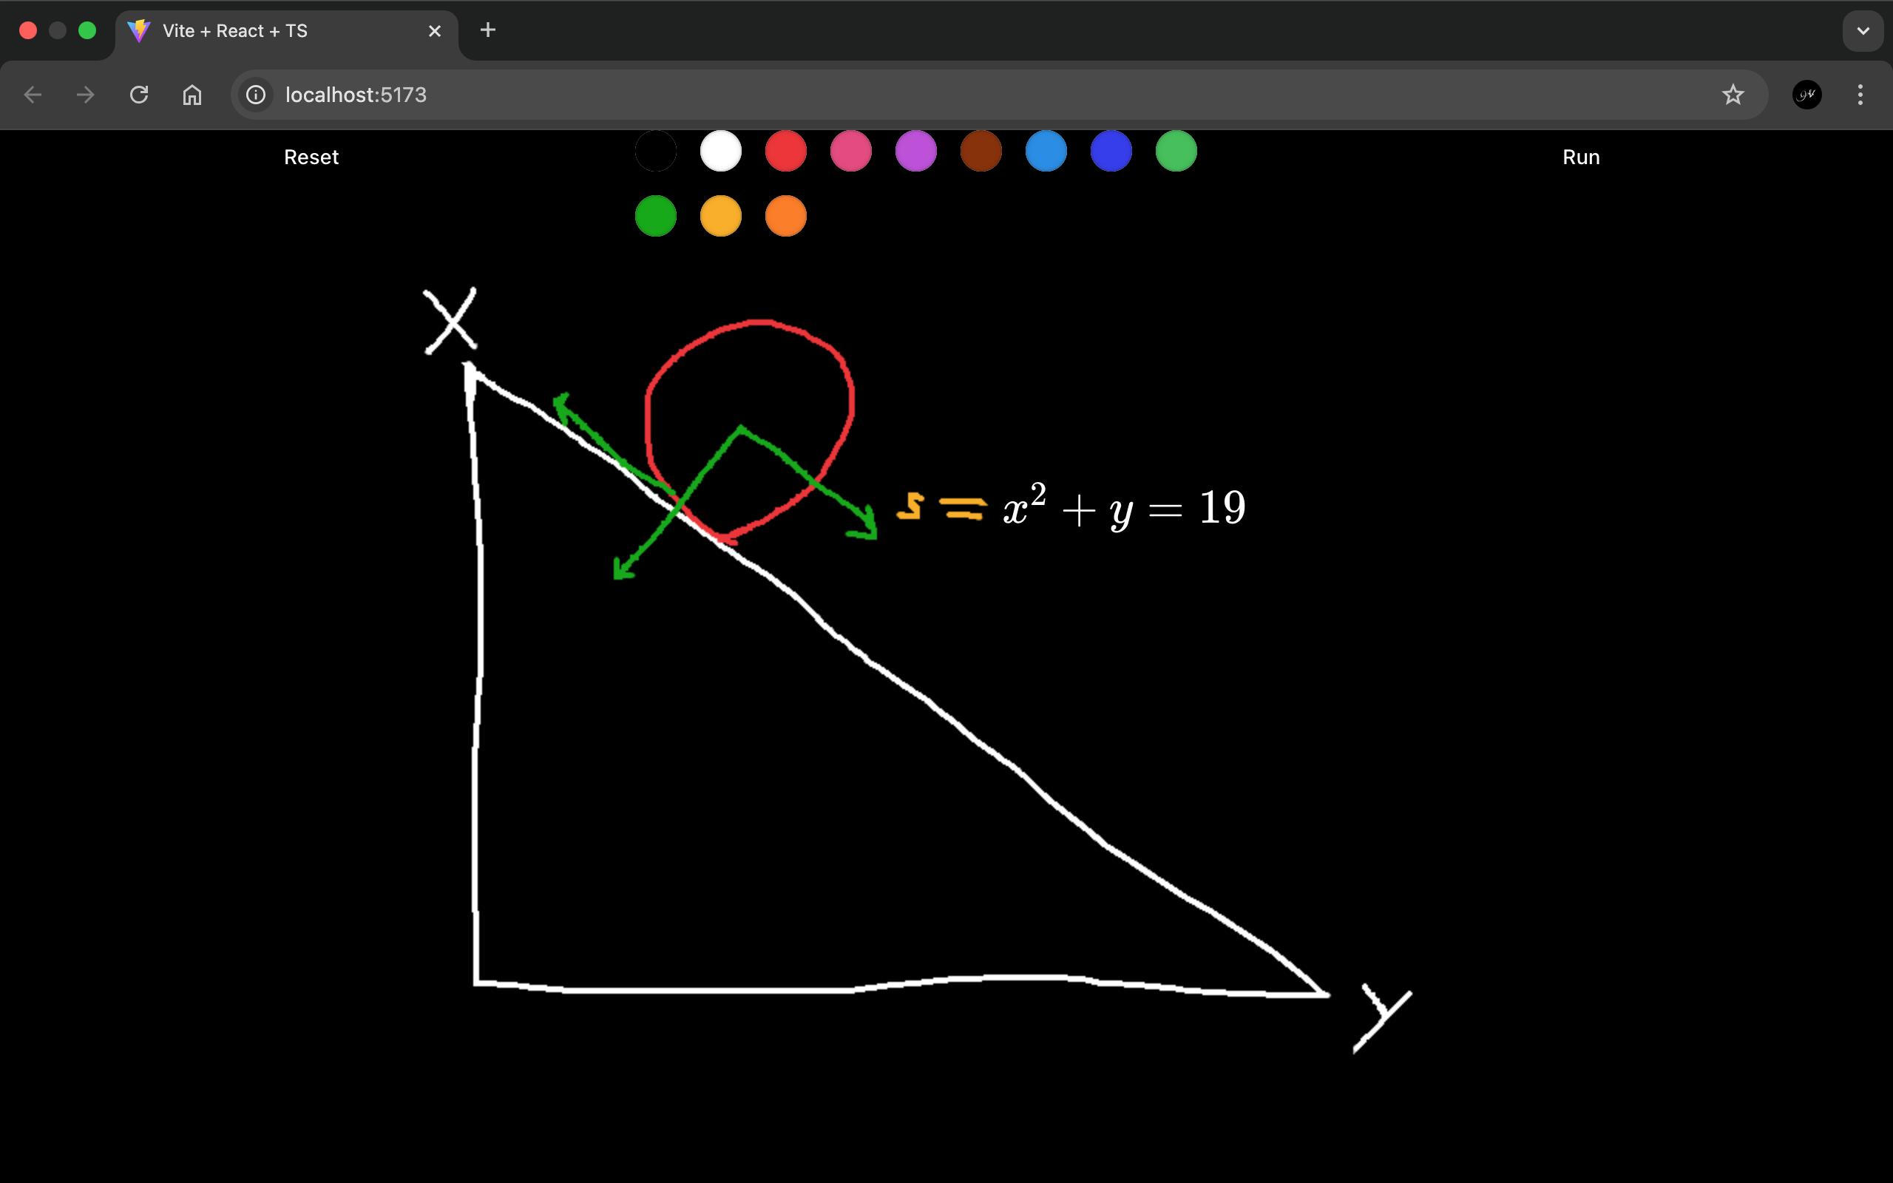Close the Vite + React + TS tab
The height and width of the screenshot is (1183, 1893).
(435, 30)
